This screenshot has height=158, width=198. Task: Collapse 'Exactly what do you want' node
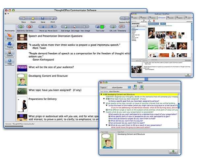[104, 112]
